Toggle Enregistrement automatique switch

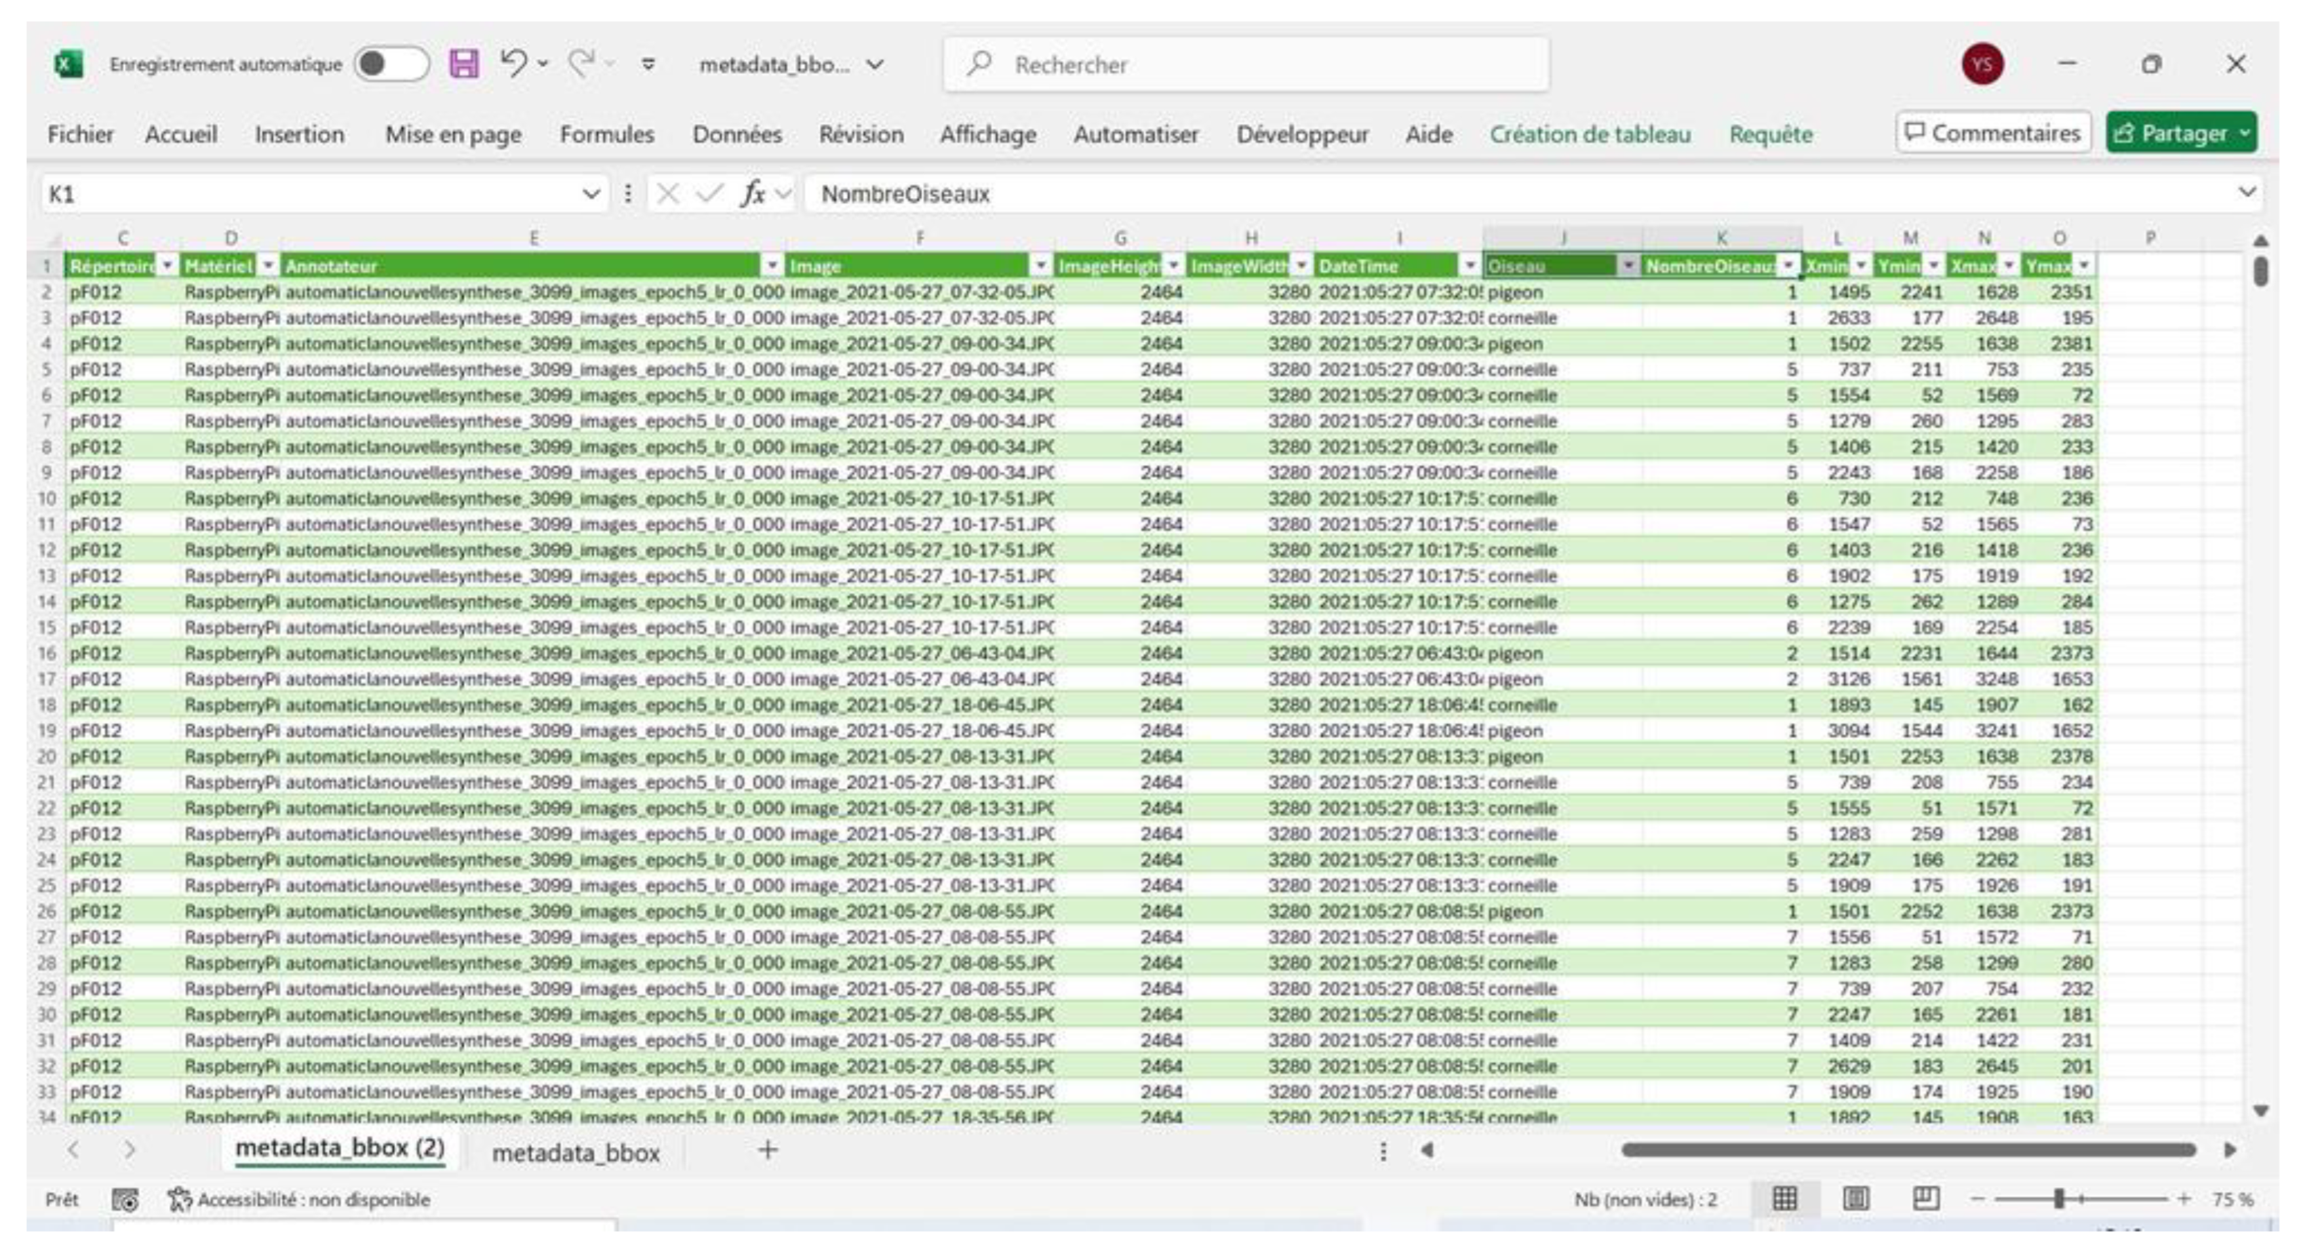(391, 64)
